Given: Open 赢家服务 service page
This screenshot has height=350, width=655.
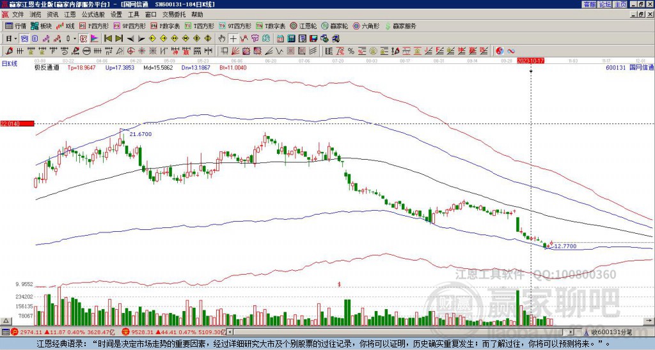Looking at the screenshot, I should (x=400, y=26).
